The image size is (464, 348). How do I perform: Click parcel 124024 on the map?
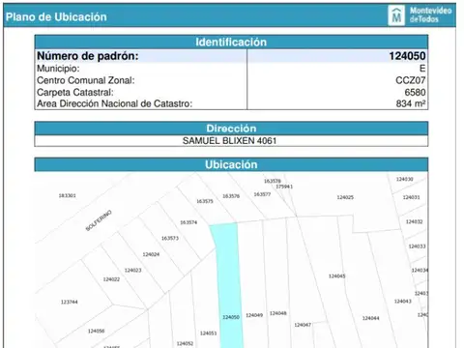coord(151,254)
